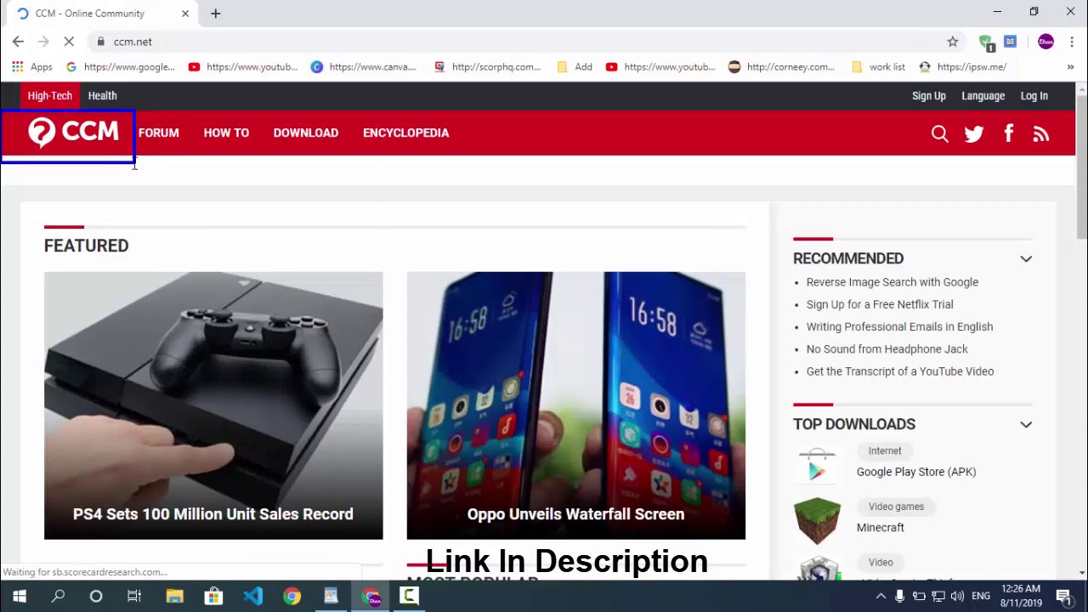The height and width of the screenshot is (612, 1088).
Task: Open Writing Professional Emails in English
Action: pos(899,326)
